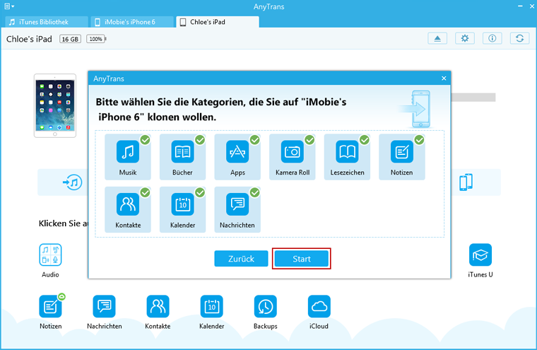Toggle the Musik category in clone dialog
The image size is (537, 350).
[128, 157]
